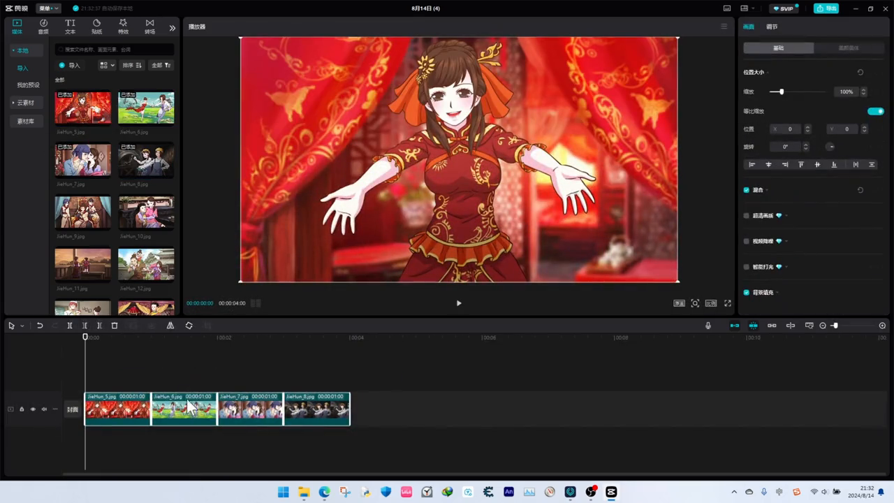894x503 pixels.
Task: Open the 特效 (Effects) tab
Action: point(123,27)
